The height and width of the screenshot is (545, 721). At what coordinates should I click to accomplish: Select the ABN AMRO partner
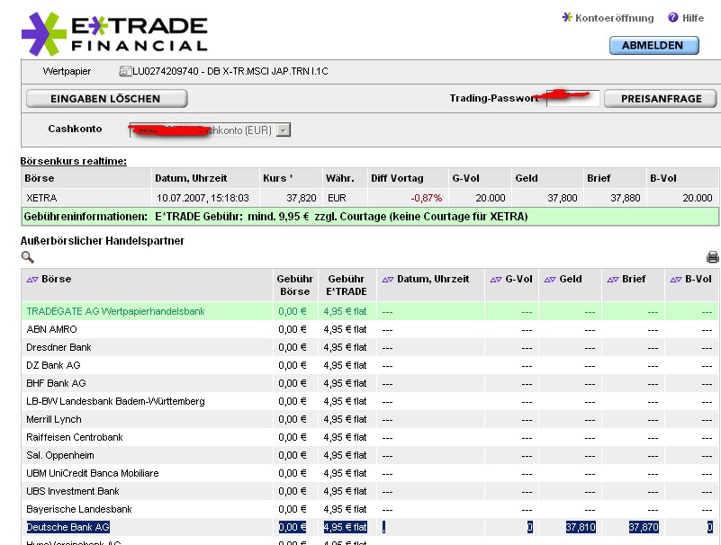[51, 329]
